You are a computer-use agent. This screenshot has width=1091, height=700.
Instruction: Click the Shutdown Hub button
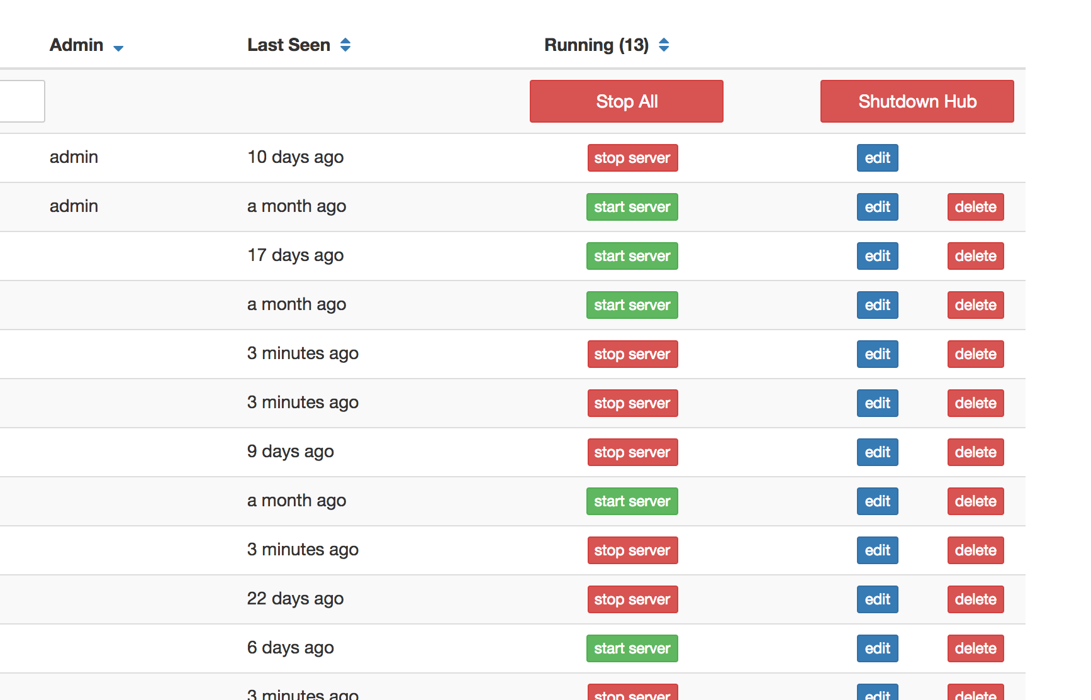tap(917, 101)
